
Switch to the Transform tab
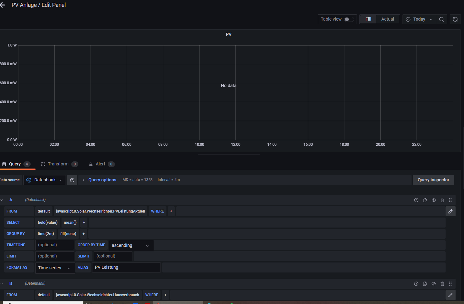(x=59, y=164)
